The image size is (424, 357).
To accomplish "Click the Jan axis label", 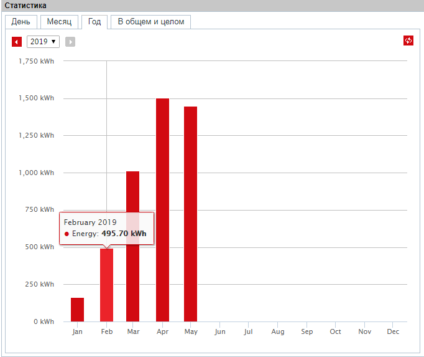I will (x=77, y=331).
